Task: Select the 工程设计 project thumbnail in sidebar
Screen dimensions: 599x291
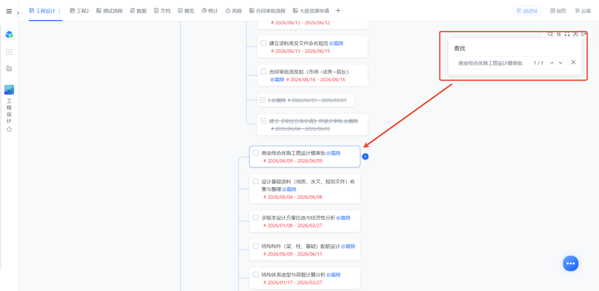Action: pos(9,90)
